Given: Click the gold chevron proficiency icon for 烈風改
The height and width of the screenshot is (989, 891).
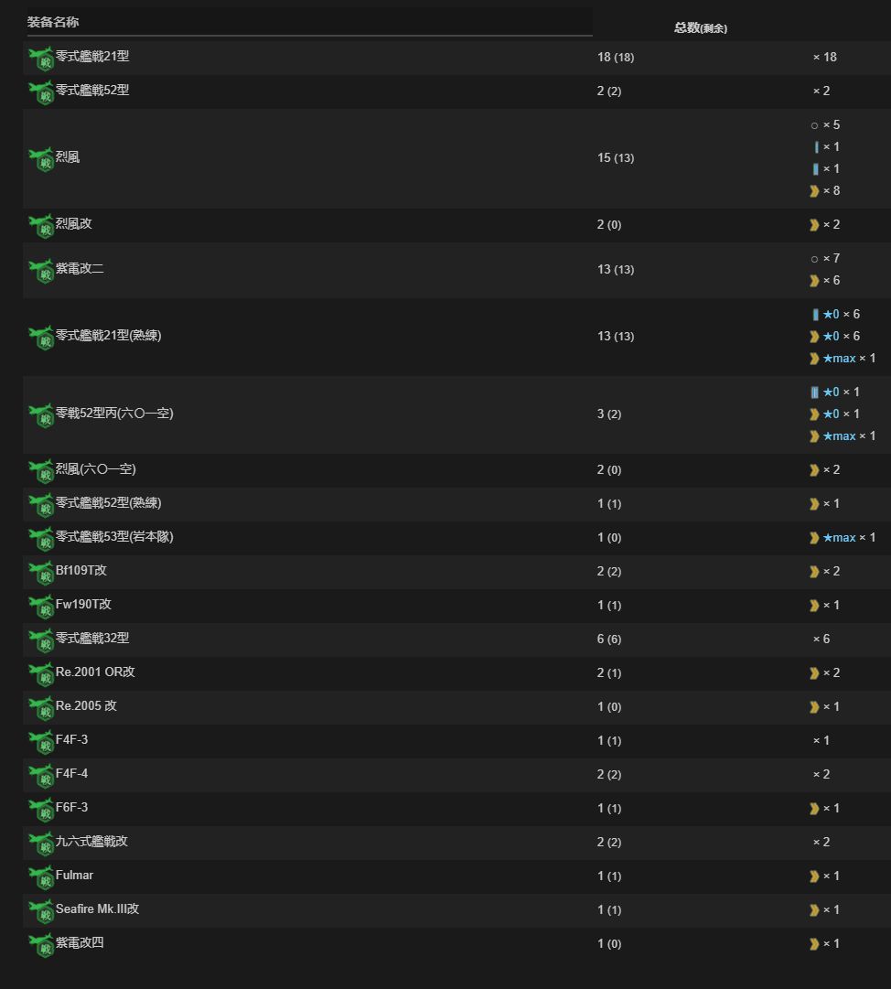Looking at the screenshot, I should pyautogui.click(x=813, y=224).
